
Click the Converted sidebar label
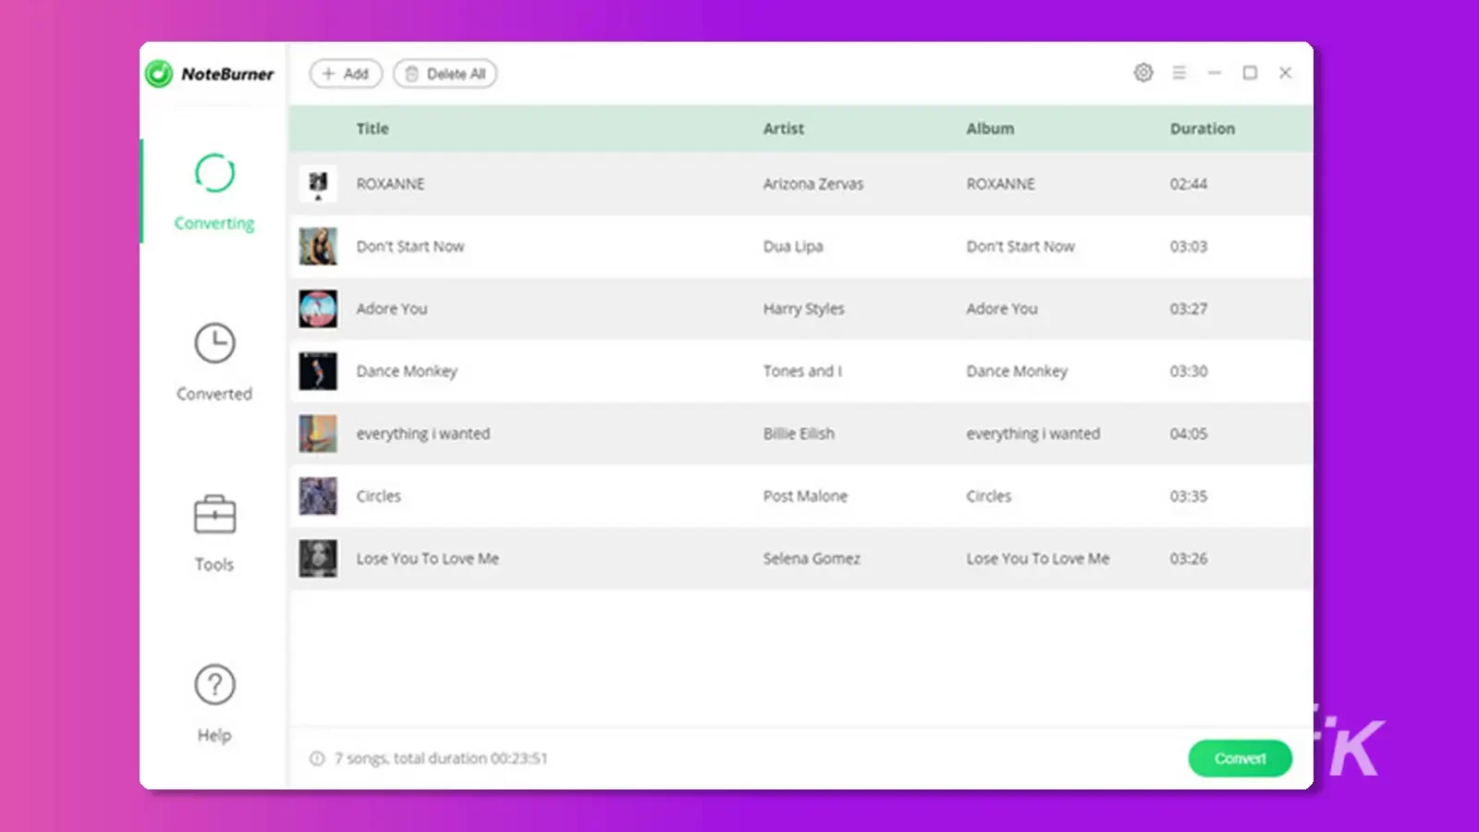click(214, 394)
